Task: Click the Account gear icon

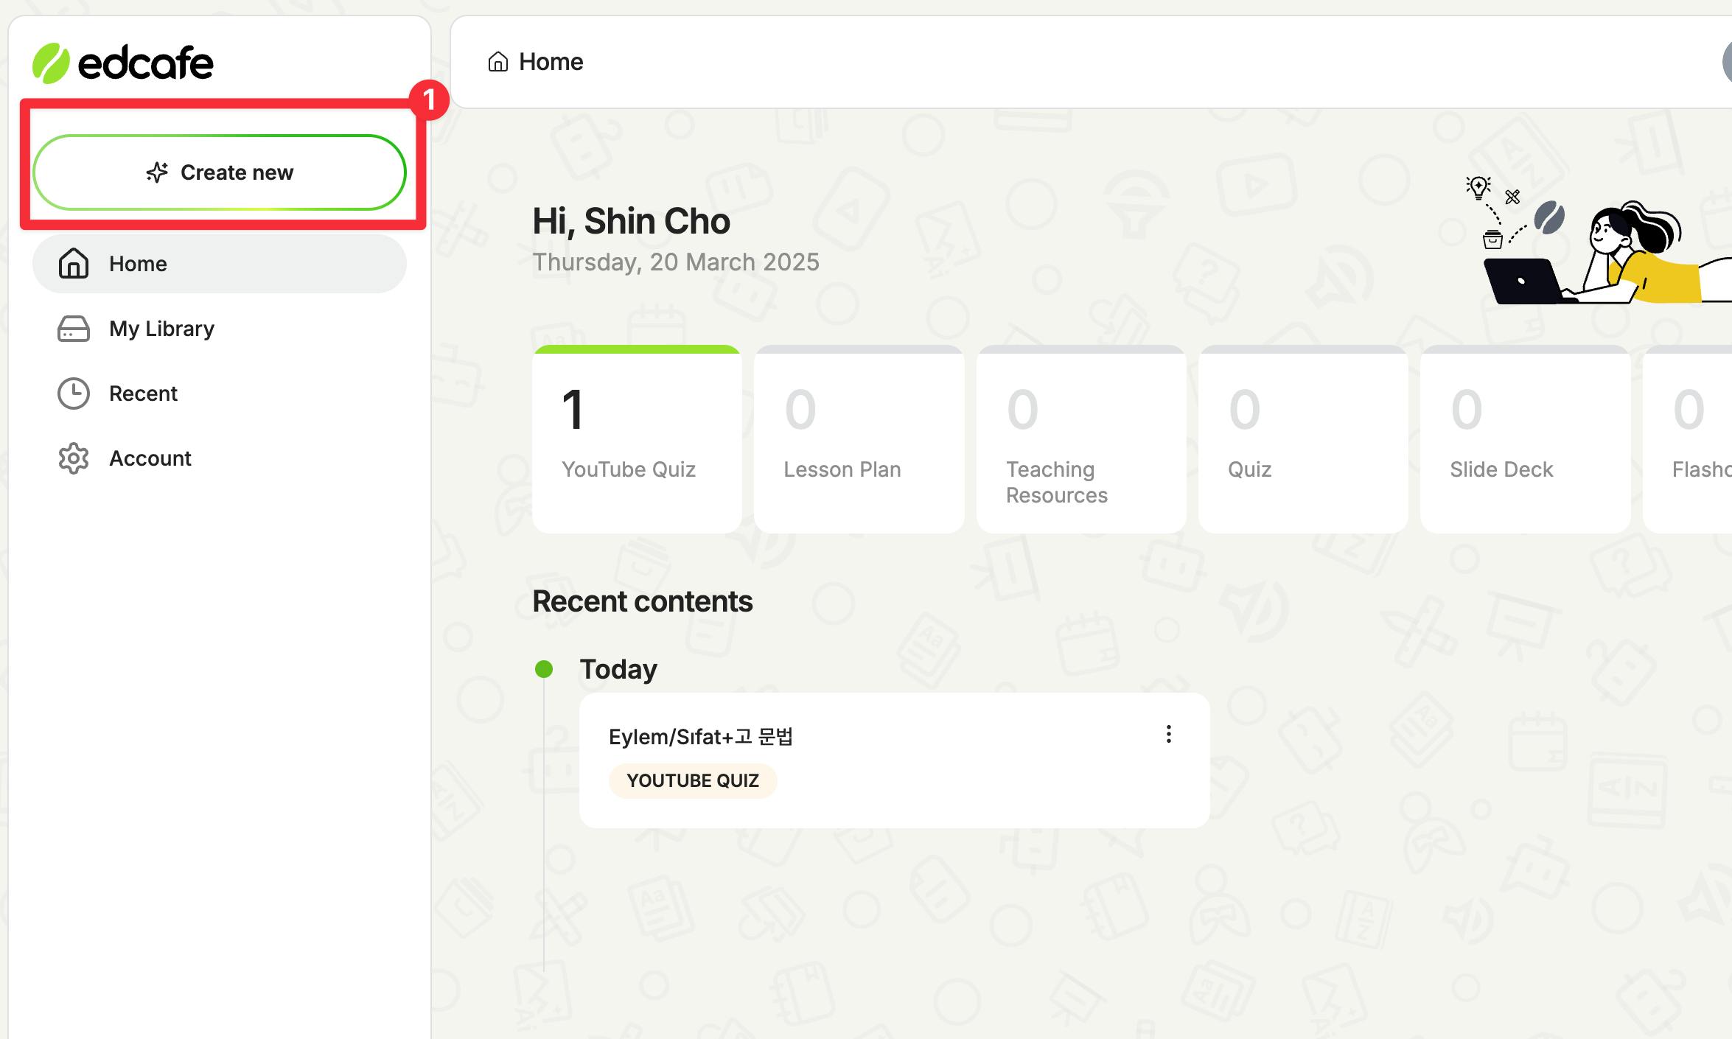Action: [x=74, y=458]
